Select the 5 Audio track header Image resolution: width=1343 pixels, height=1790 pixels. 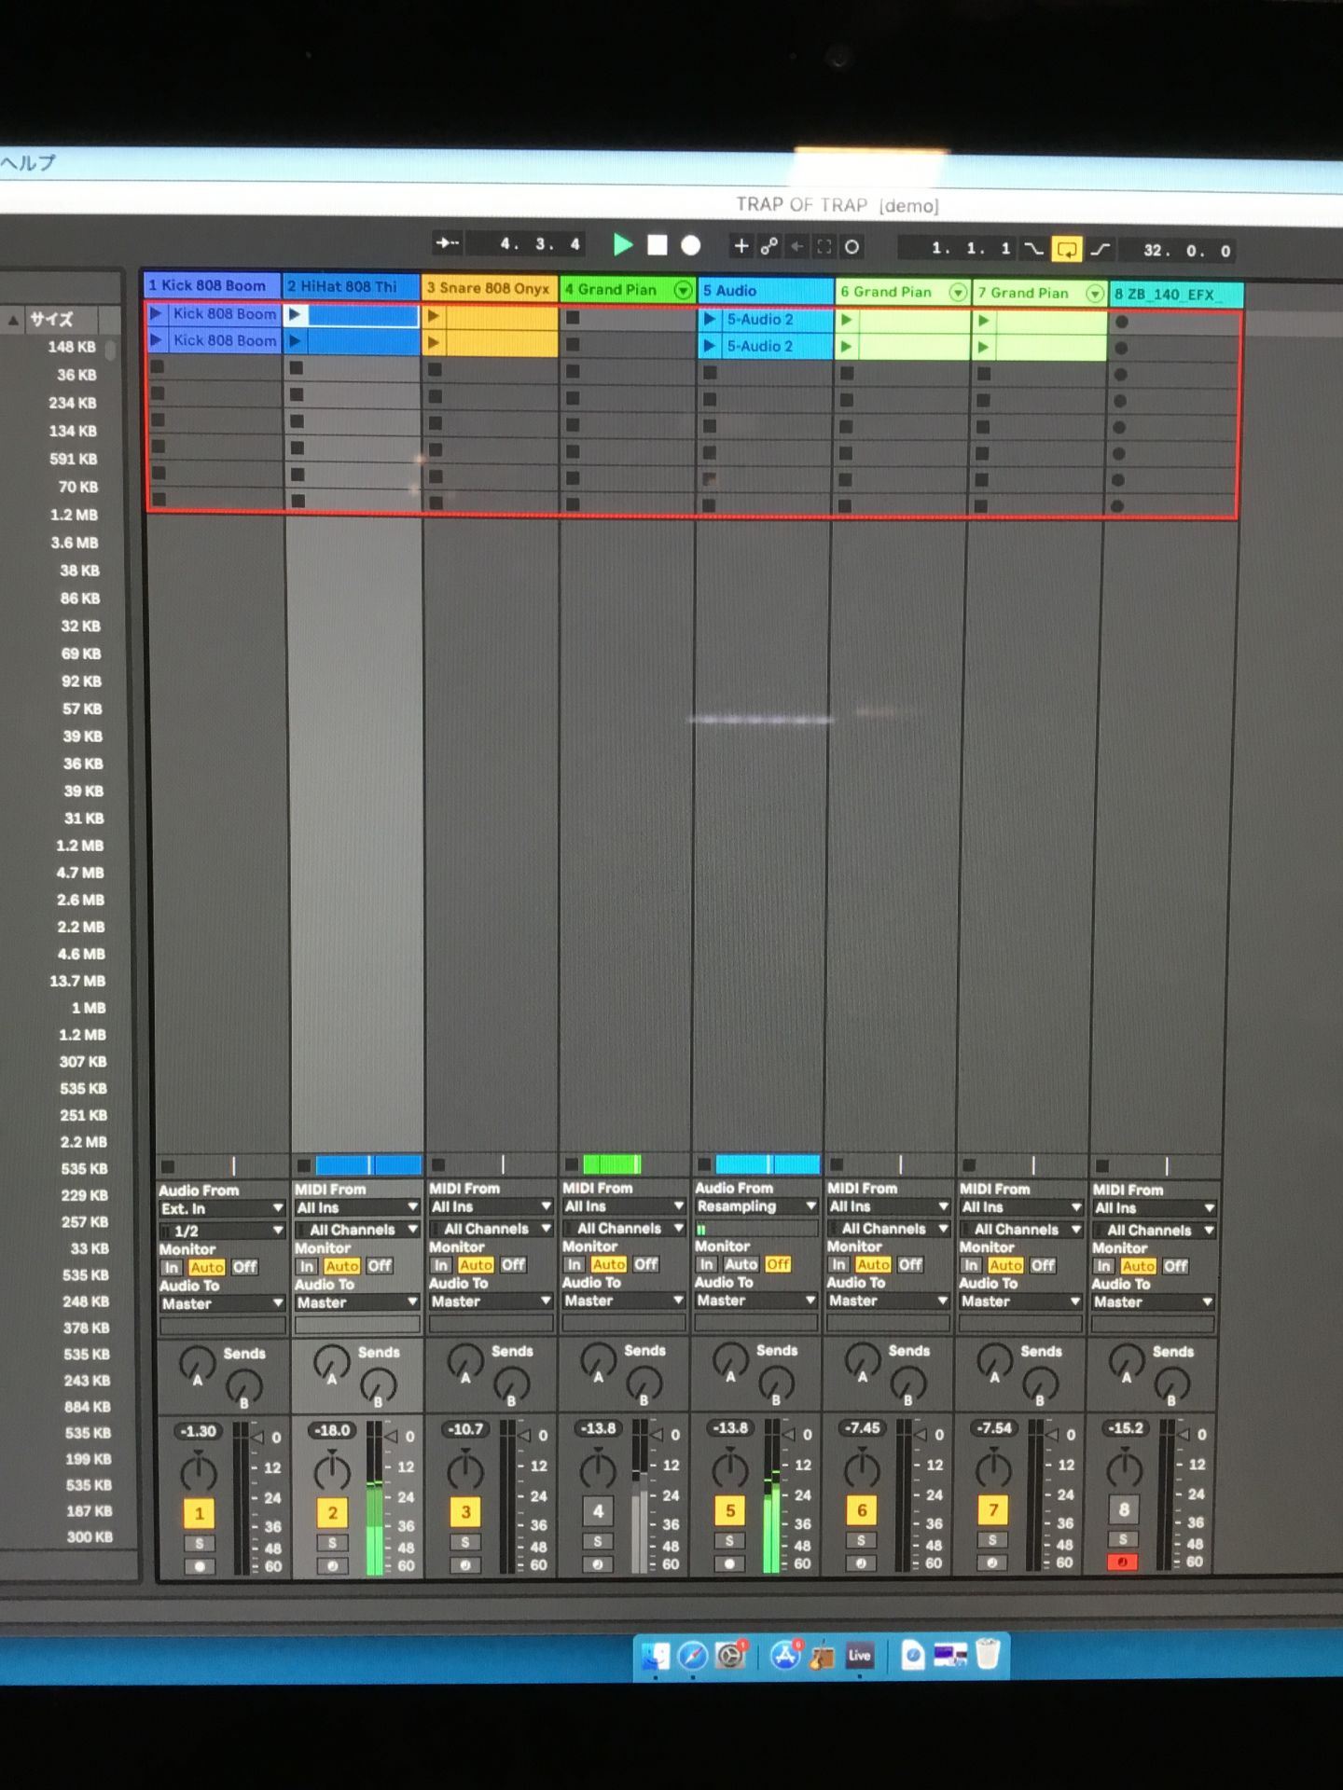[765, 291]
